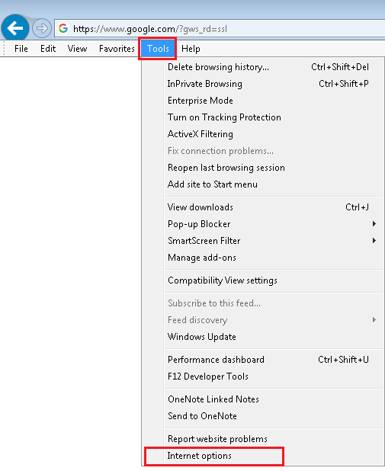Open Performance dashboard
Viewport: 385px width, 471px height.
click(x=263, y=360)
